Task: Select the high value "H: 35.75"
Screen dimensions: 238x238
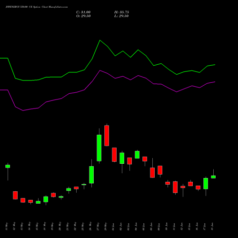Action: (121, 12)
